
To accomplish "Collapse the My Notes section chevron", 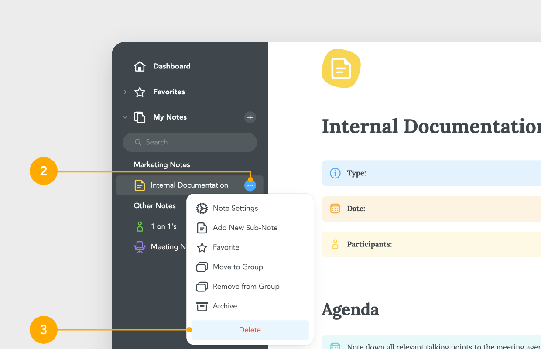I will point(125,117).
